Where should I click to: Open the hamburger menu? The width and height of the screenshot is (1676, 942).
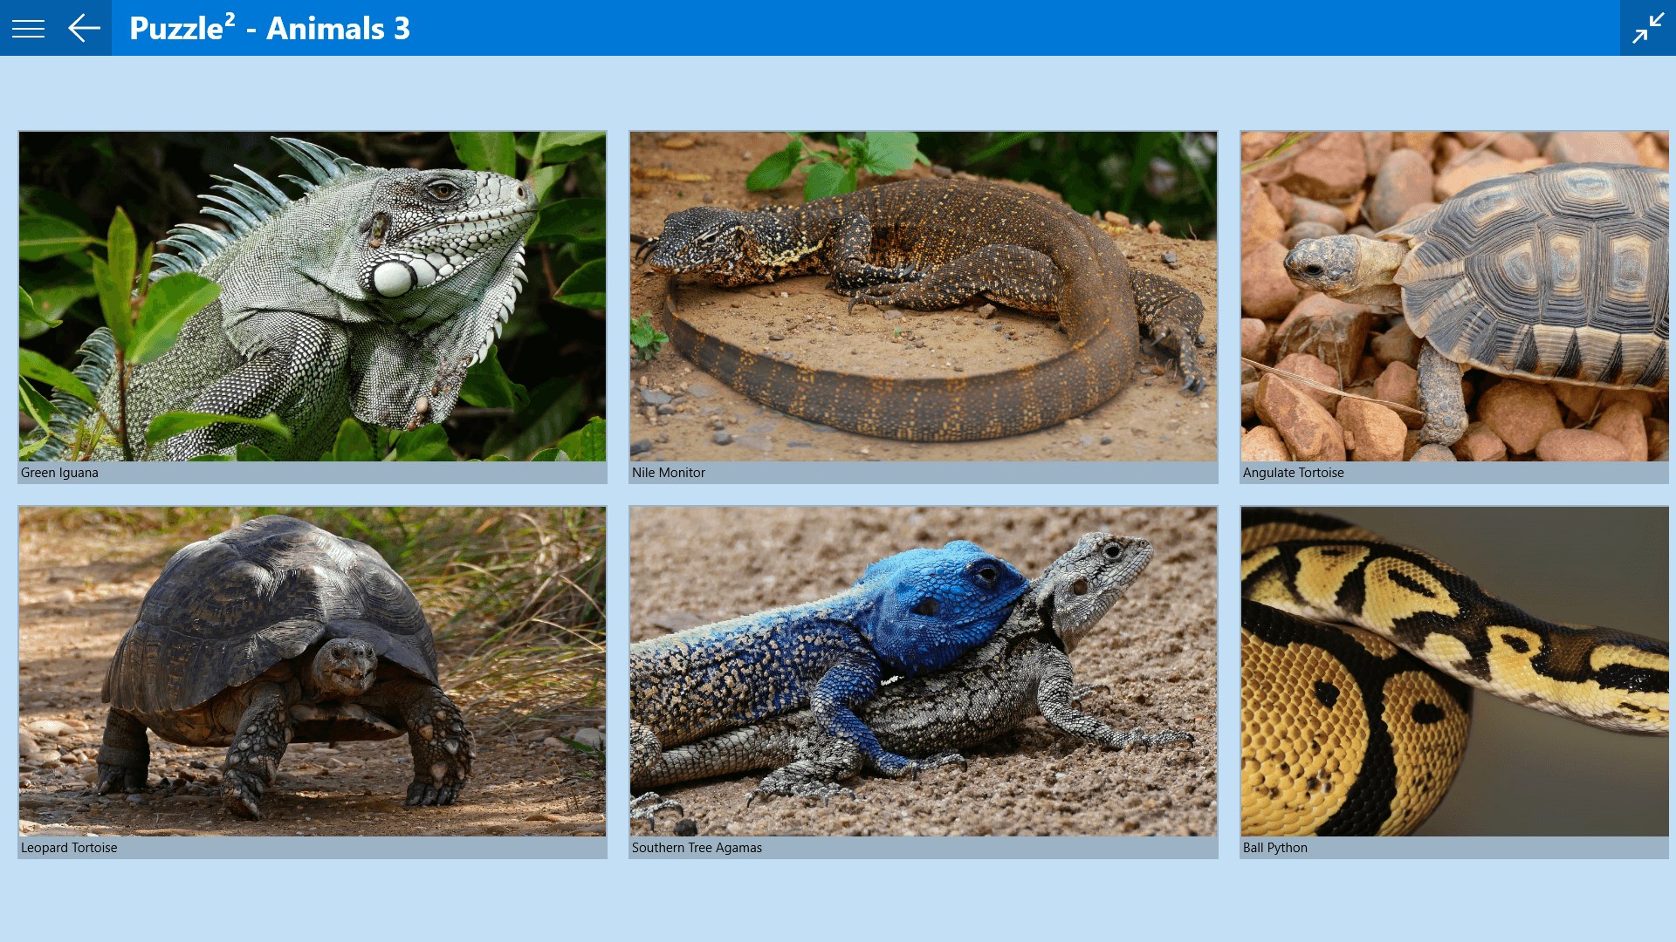[x=28, y=28]
